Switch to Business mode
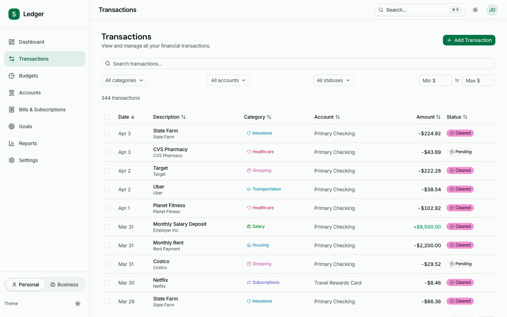The width and height of the screenshot is (507, 317). point(64,284)
